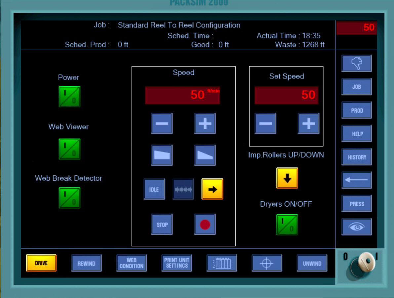Decrease Speed with minus button
The width and height of the screenshot is (394, 298).
pos(162,124)
